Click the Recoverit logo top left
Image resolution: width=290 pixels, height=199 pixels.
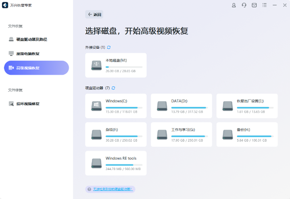click(4, 5)
